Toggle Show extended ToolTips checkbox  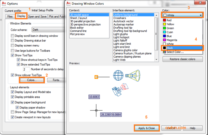point(19,64)
